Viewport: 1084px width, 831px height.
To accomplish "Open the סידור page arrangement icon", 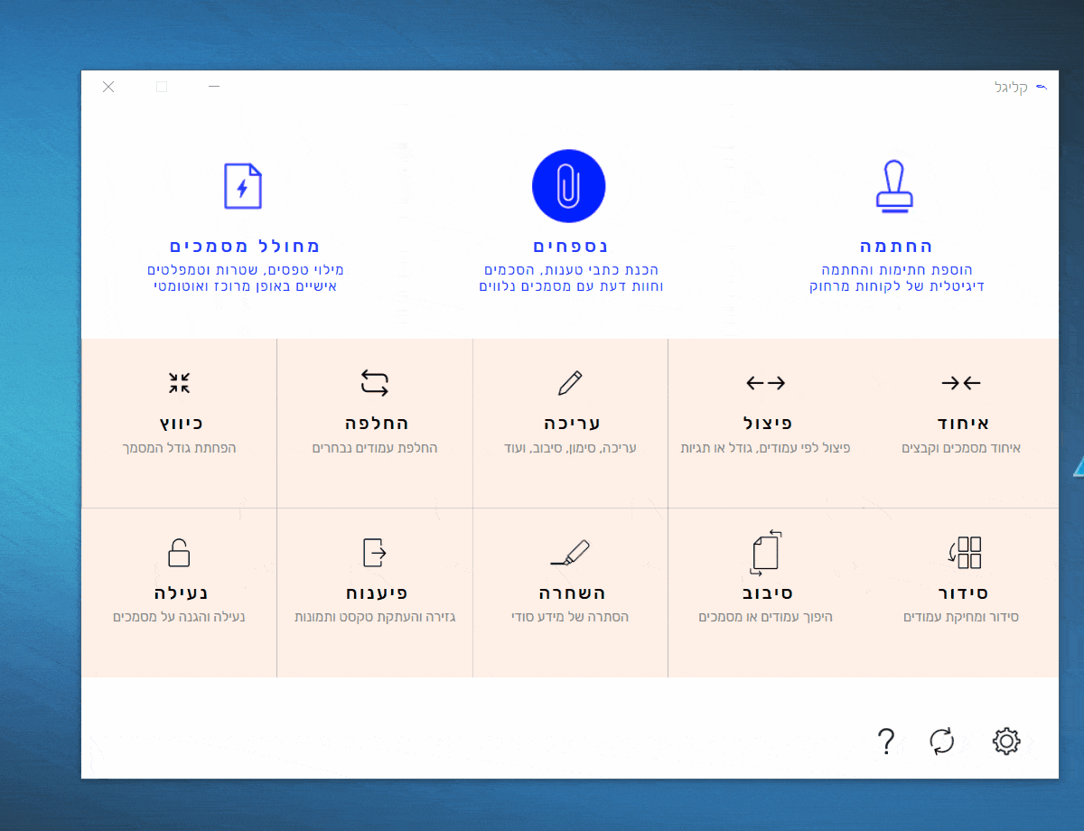I will (964, 552).
